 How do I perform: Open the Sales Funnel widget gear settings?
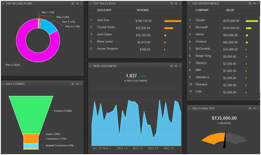73,84
